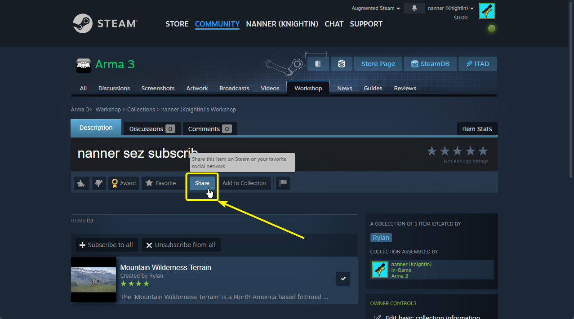The image size is (574, 319).
Task: Give an Award to this collection
Action: point(124,183)
